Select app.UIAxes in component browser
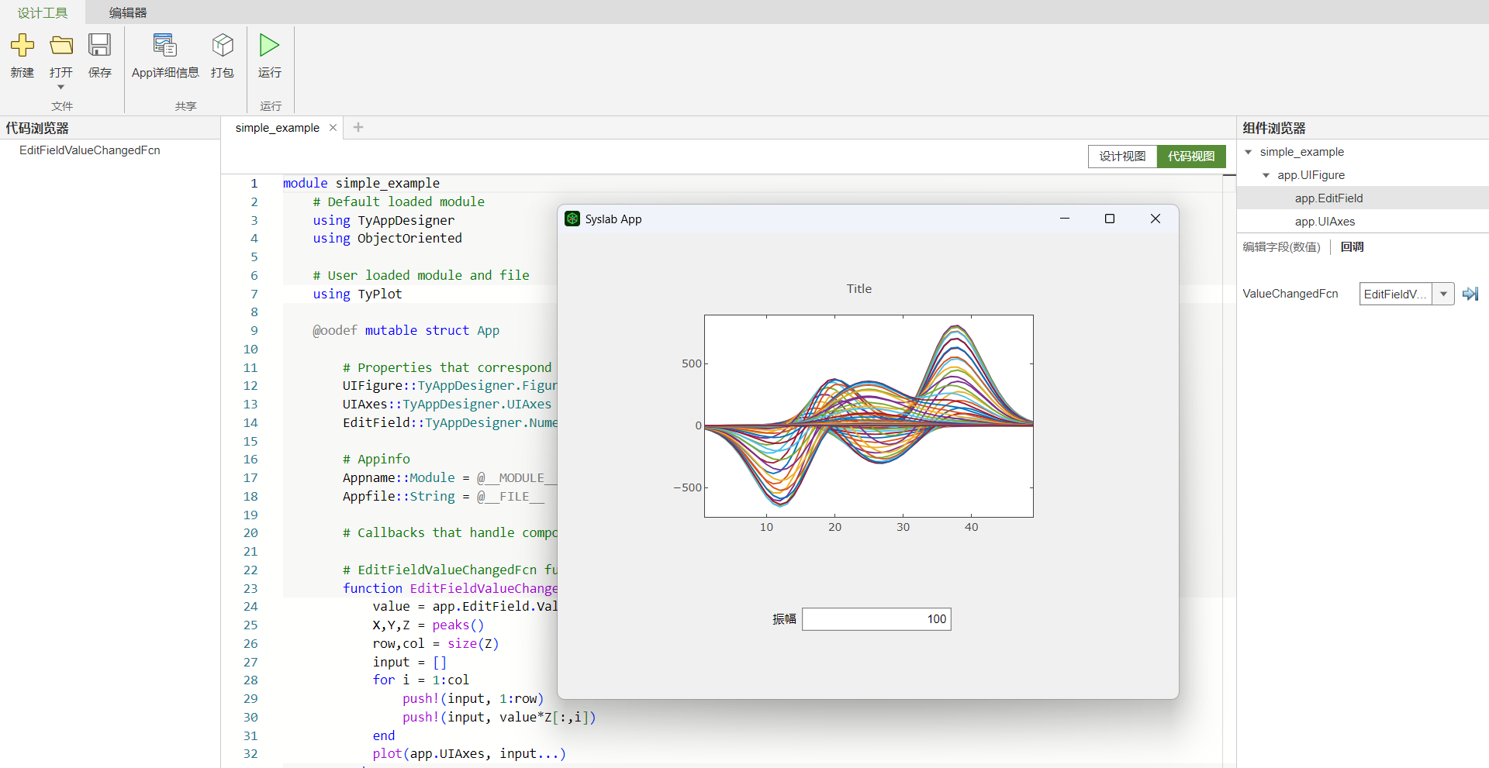The height and width of the screenshot is (768, 1489). pos(1325,222)
